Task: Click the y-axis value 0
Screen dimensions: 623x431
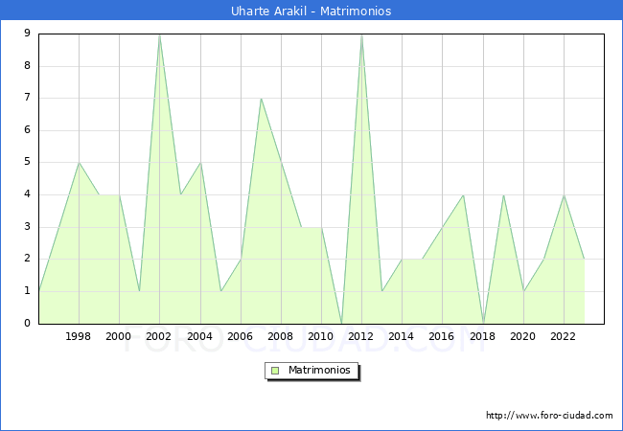Action: (x=27, y=323)
